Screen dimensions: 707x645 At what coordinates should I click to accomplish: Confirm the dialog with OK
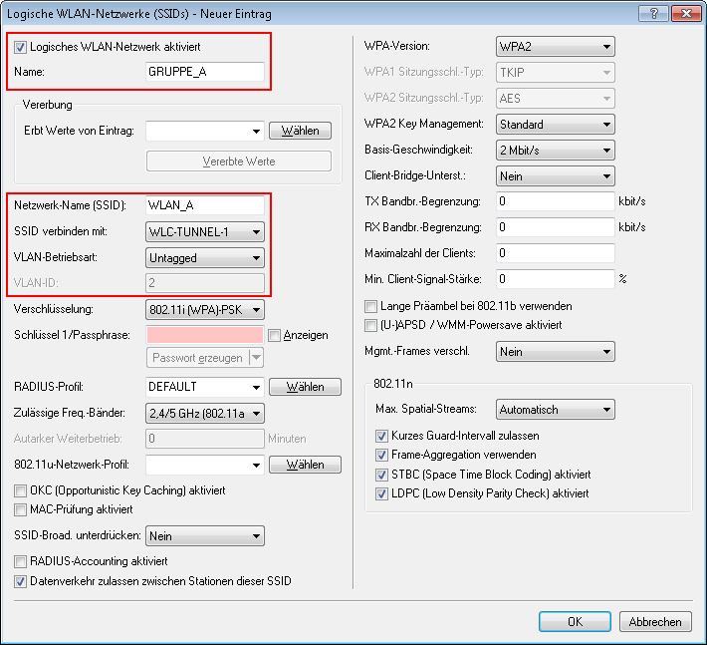(x=575, y=621)
